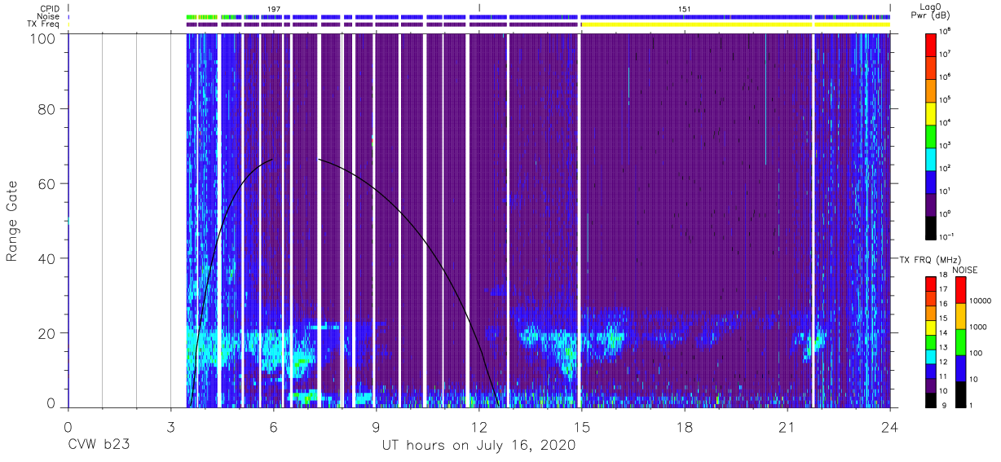The image size is (1001, 462).
Task: Click y-axis tick label '40'
Action: click(x=47, y=258)
